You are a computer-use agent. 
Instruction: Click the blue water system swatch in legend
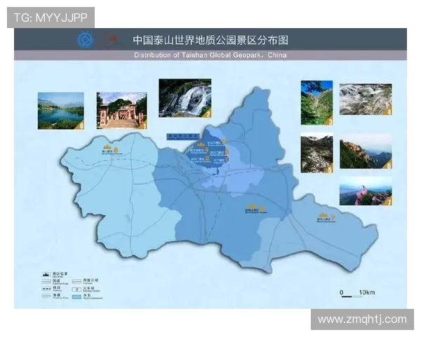click(76, 297)
